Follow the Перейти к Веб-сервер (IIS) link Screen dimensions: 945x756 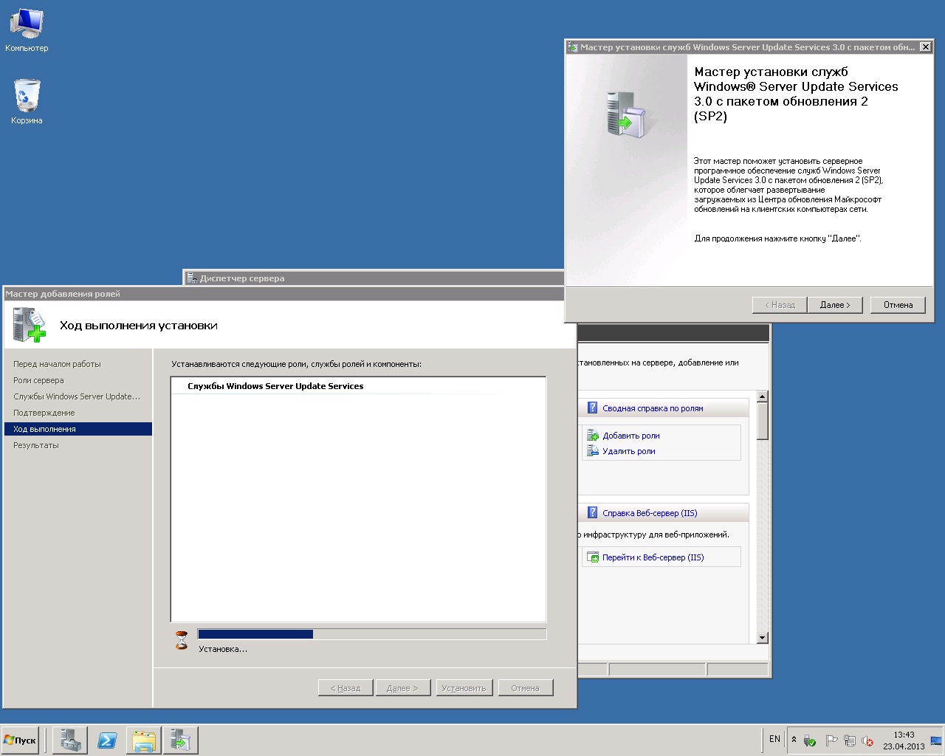(653, 557)
